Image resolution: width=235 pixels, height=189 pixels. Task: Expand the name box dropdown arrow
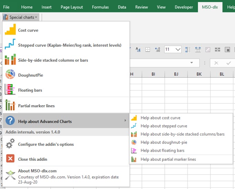(192, 63)
